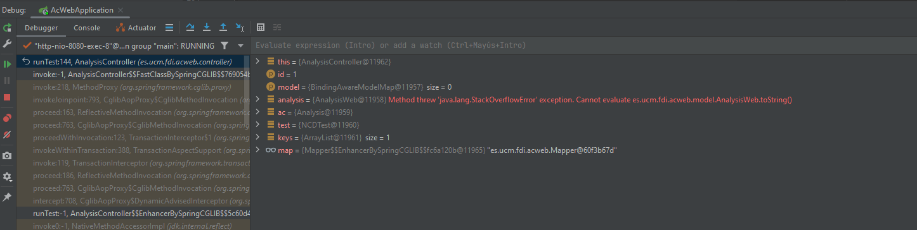The width and height of the screenshot is (917, 230).
Task: Switch to the Debugger tab
Action: coord(41,28)
